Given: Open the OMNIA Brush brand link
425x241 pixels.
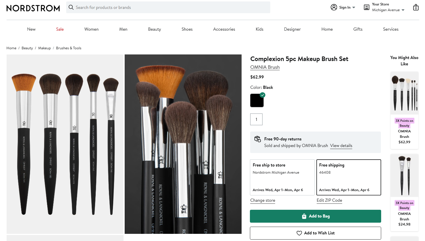Looking at the screenshot, I should (265, 67).
